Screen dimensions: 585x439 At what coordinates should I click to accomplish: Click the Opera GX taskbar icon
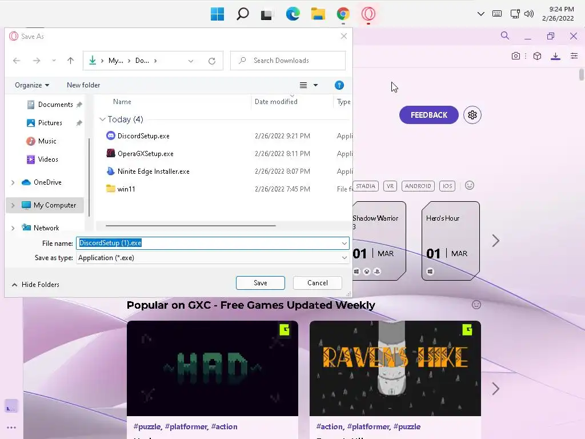[x=368, y=14]
